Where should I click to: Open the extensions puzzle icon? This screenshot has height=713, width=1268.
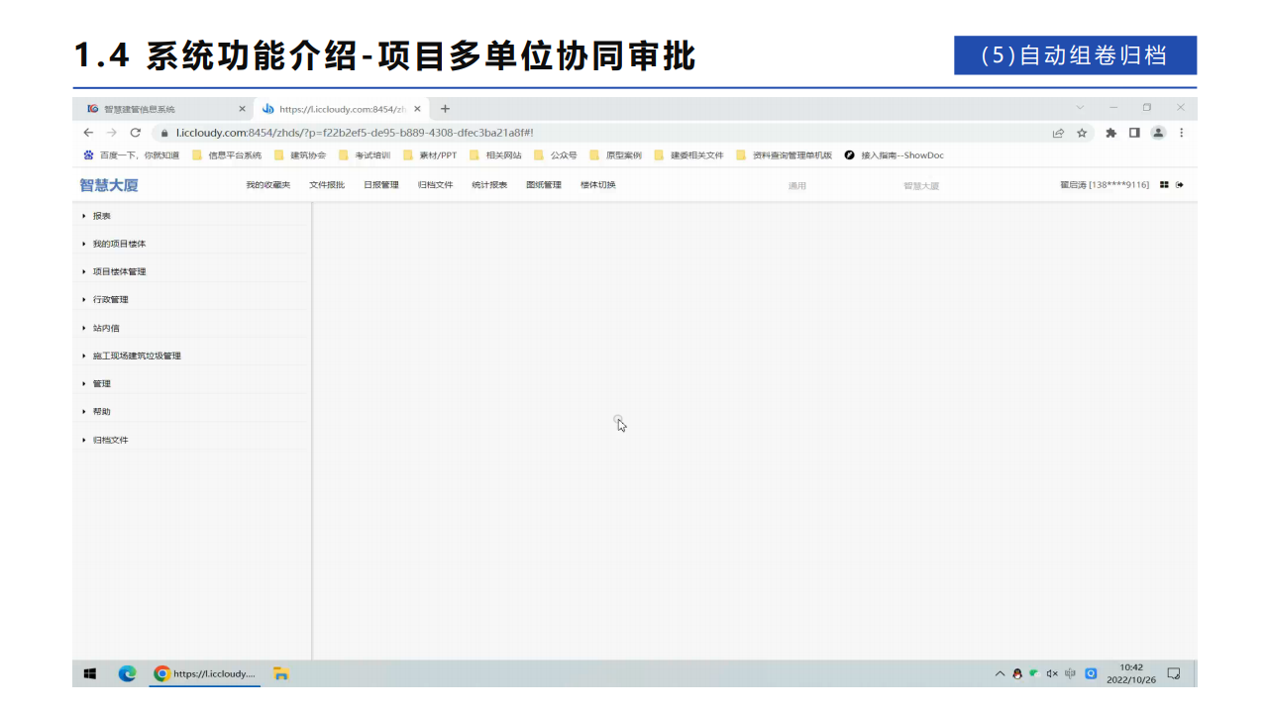pos(1110,133)
